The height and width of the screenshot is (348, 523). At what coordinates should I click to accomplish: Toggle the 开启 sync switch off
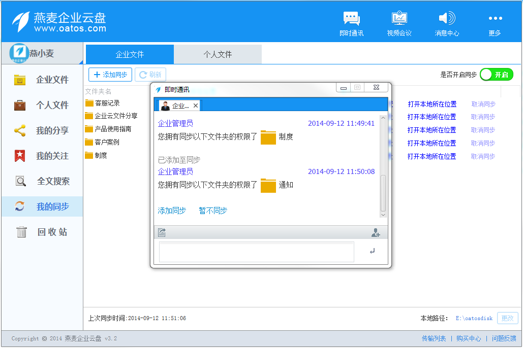tap(497, 74)
